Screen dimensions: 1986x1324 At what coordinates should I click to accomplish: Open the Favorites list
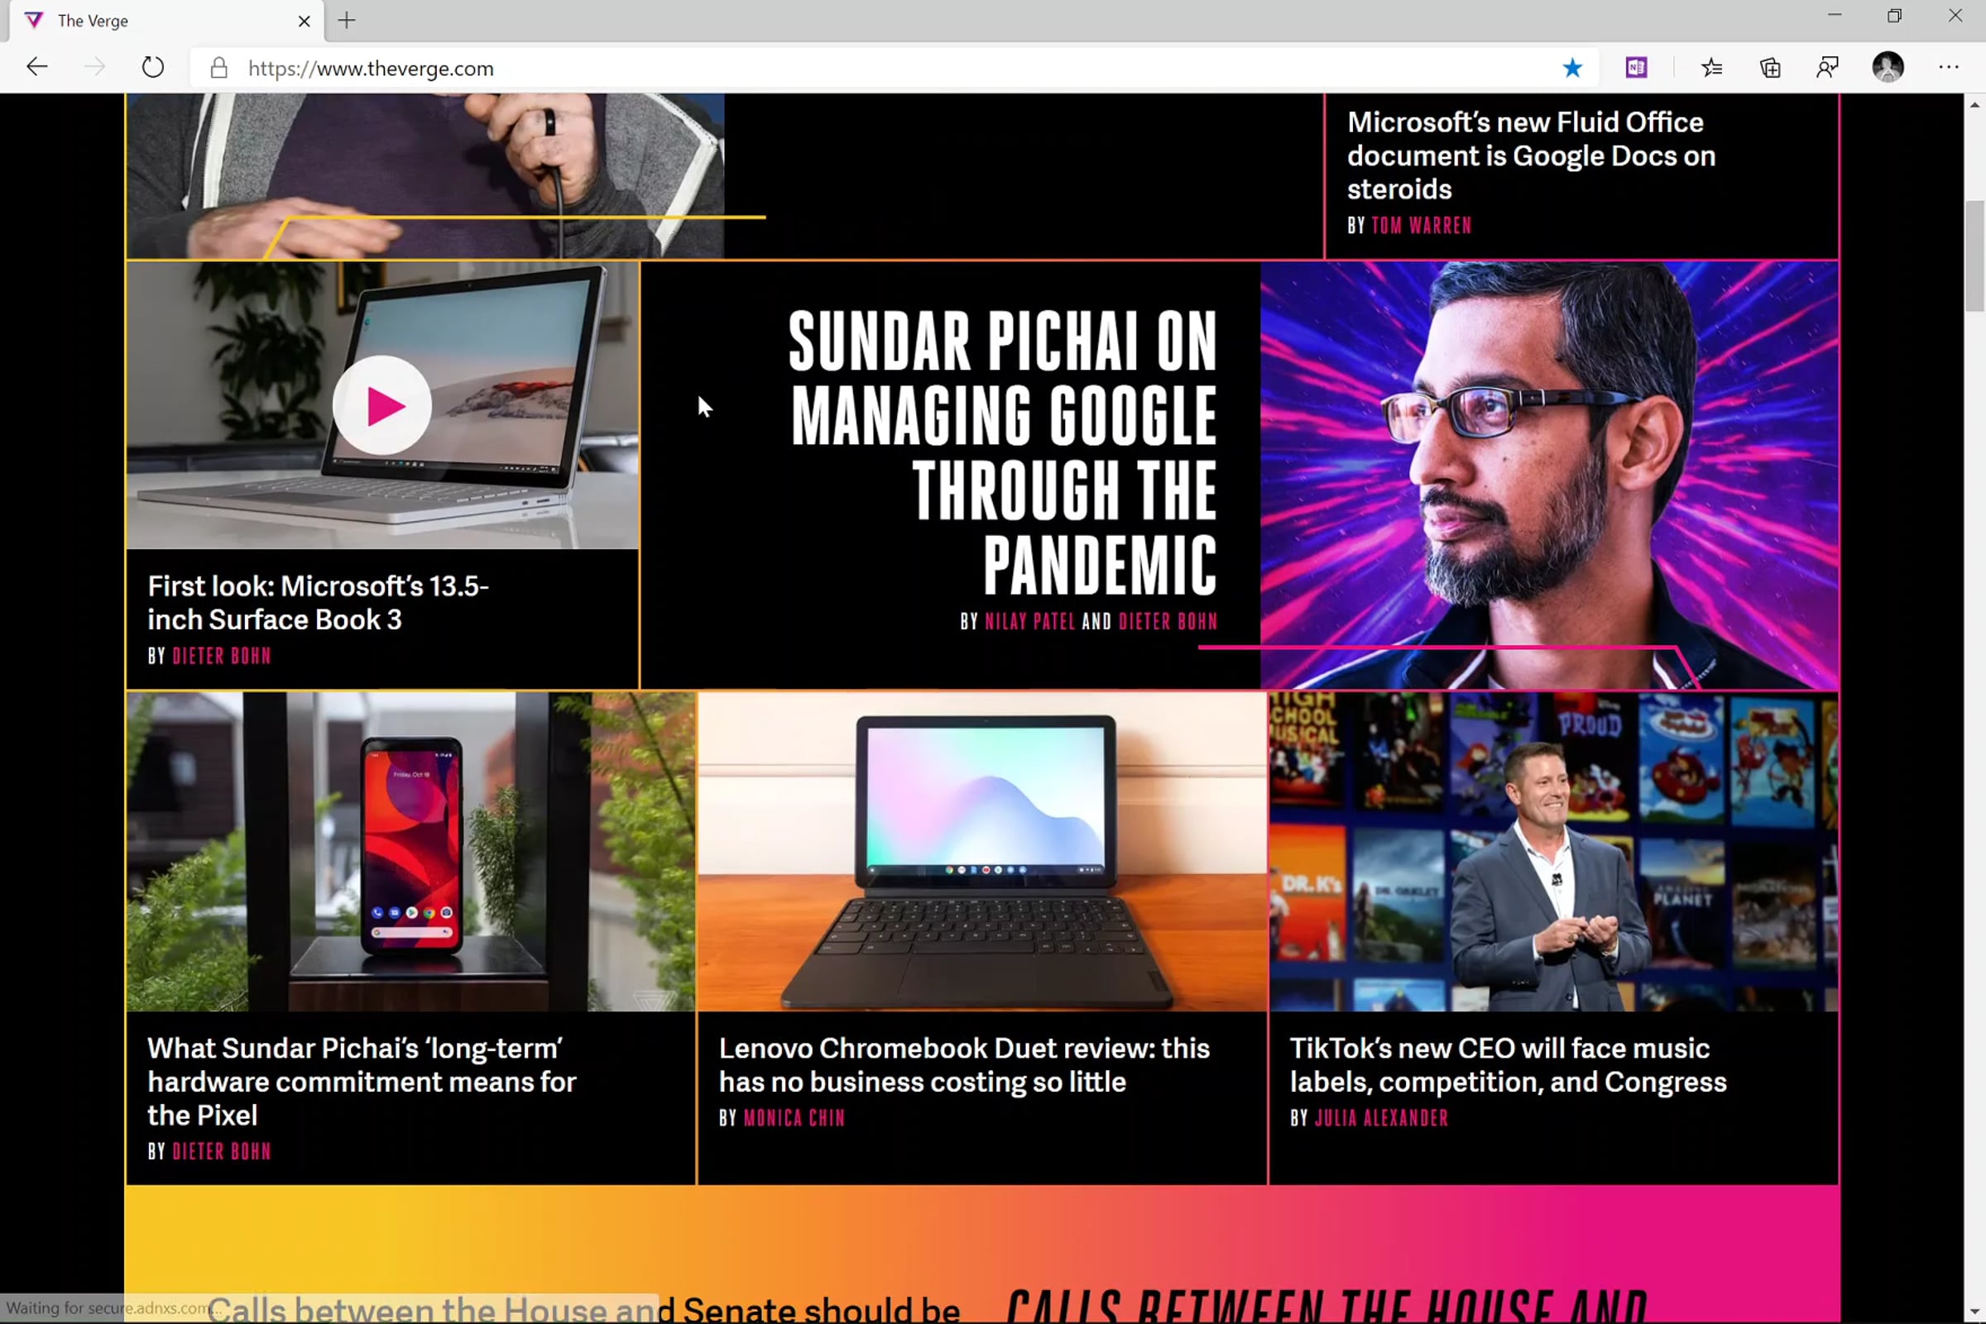(x=1712, y=68)
